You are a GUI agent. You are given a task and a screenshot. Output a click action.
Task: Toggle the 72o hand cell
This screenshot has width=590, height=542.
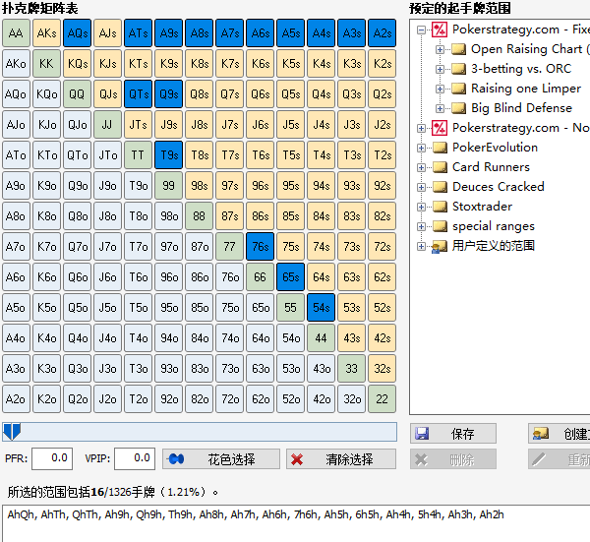229,399
